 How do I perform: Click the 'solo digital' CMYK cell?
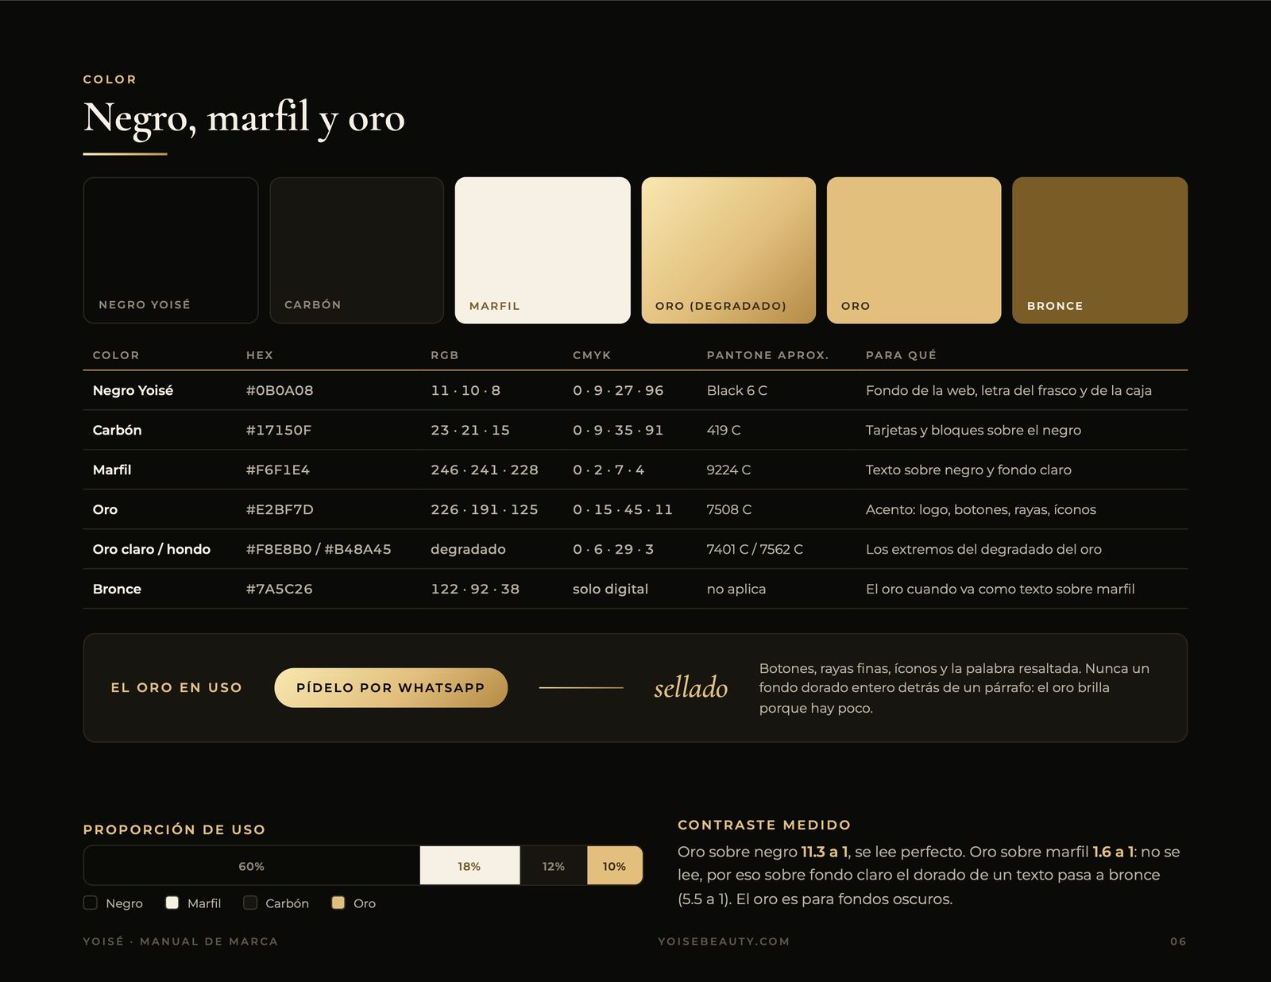point(610,589)
